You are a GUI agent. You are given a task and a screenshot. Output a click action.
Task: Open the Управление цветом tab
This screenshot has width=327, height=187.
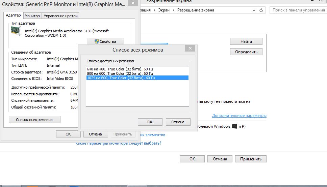click(61, 16)
